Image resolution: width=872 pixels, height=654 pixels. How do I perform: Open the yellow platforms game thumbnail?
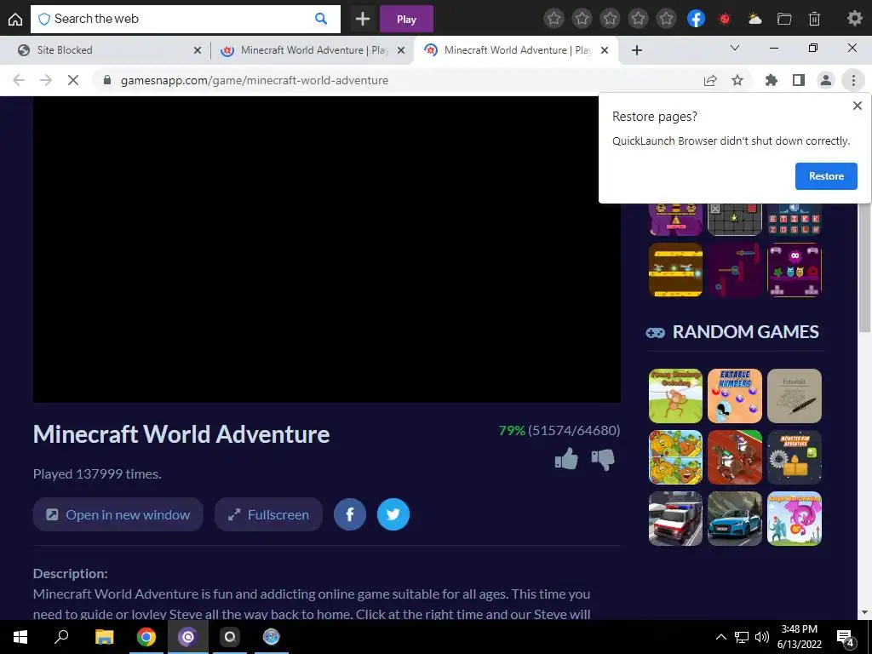point(675,270)
